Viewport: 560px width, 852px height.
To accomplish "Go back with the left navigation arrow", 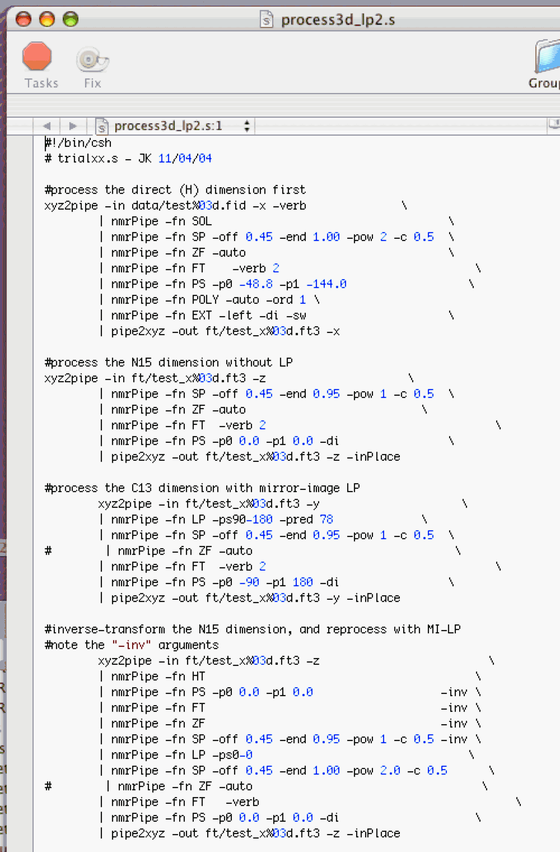I will pos(47,126).
